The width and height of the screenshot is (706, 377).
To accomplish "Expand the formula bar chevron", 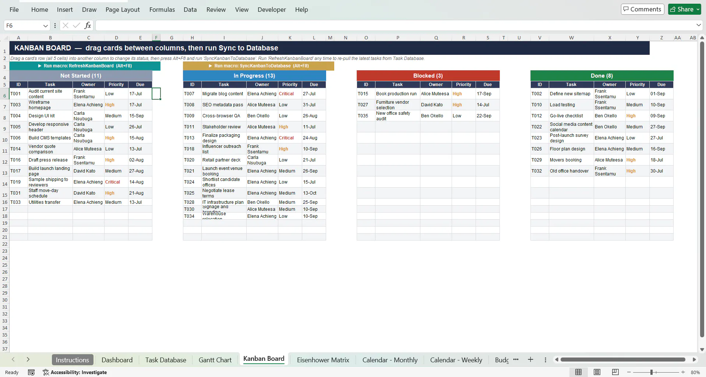I will [x=698, y=25].
